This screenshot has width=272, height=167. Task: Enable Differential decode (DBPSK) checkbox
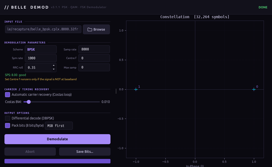(8, 118)
